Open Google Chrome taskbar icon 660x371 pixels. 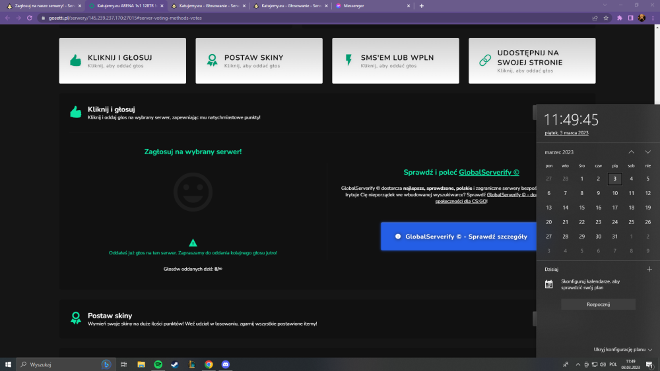209,364
